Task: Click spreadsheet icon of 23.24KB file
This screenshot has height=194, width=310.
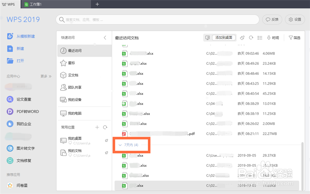Action: point(124,64)
